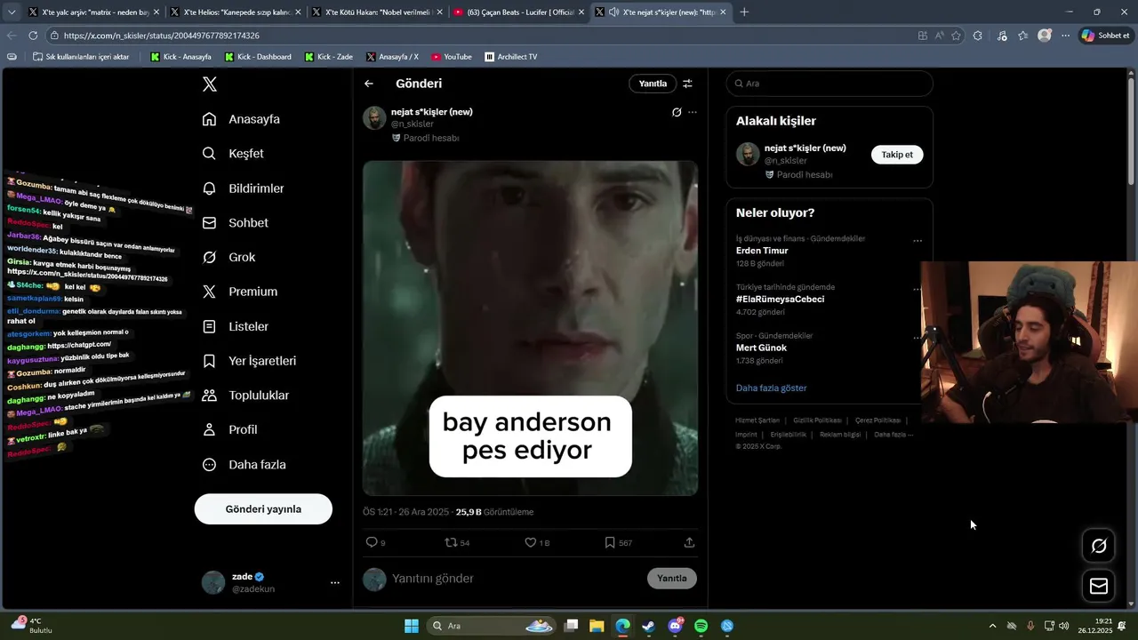Screen dimensions: 1138x640
Task: Open nejat s*kişler author avatar on the post
Action: [374, 118]
